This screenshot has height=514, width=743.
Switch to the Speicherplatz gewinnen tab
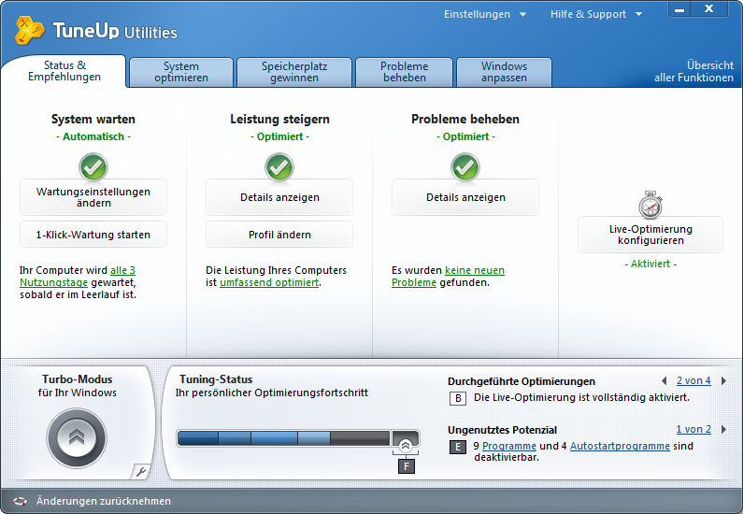[x=294, y=72]
